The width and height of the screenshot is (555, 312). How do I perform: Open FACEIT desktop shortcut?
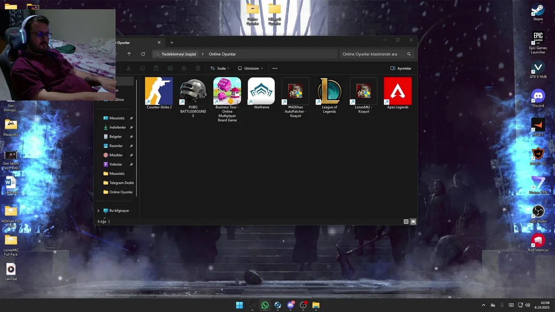538,127
